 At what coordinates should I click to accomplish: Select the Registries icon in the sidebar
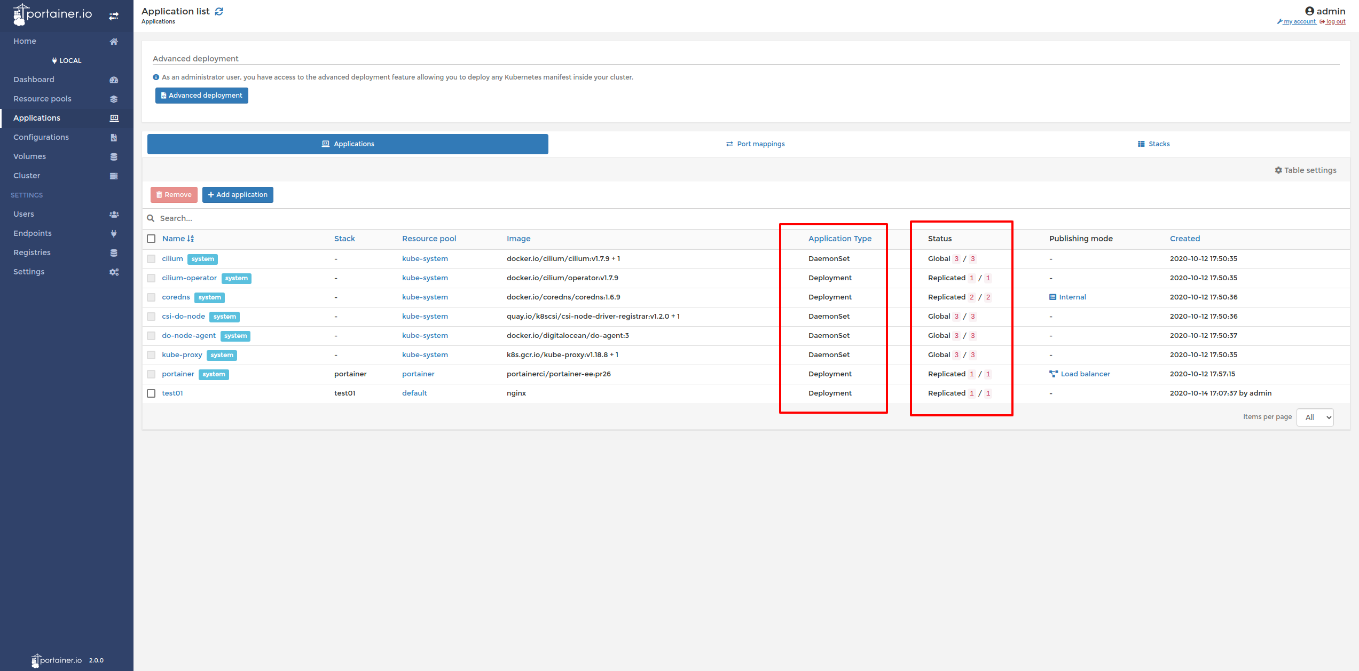coord(114,252)
